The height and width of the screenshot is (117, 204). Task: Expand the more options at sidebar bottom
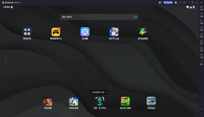201,62
